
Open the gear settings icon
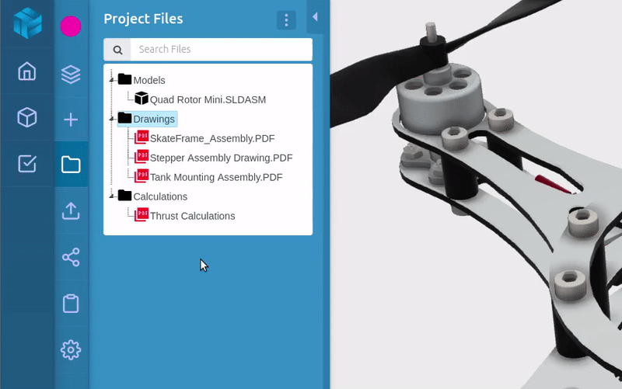(x=71, y=349)
